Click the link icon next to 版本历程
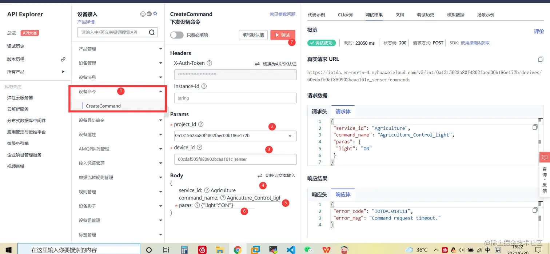The width and height of the screenshot is (550, 254). [x=63, y=59]
